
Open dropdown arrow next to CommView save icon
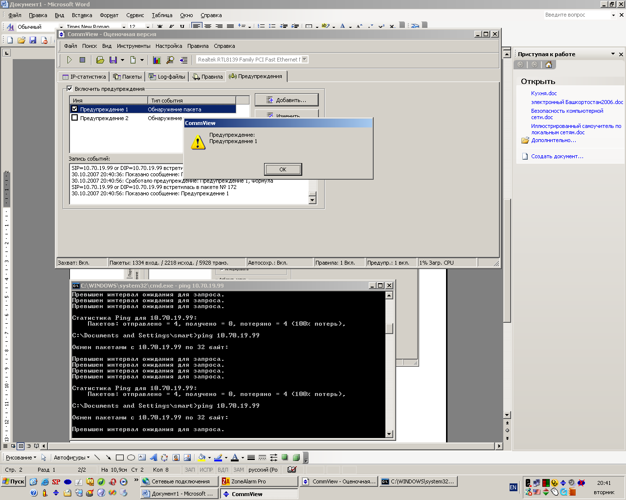pos(122,60)
